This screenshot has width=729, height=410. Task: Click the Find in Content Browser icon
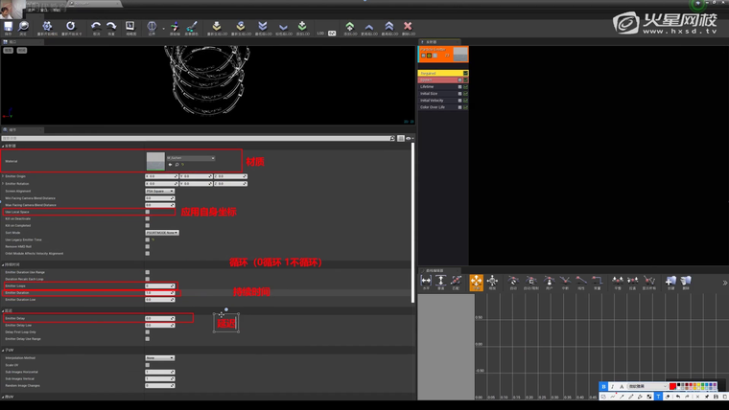23,27
